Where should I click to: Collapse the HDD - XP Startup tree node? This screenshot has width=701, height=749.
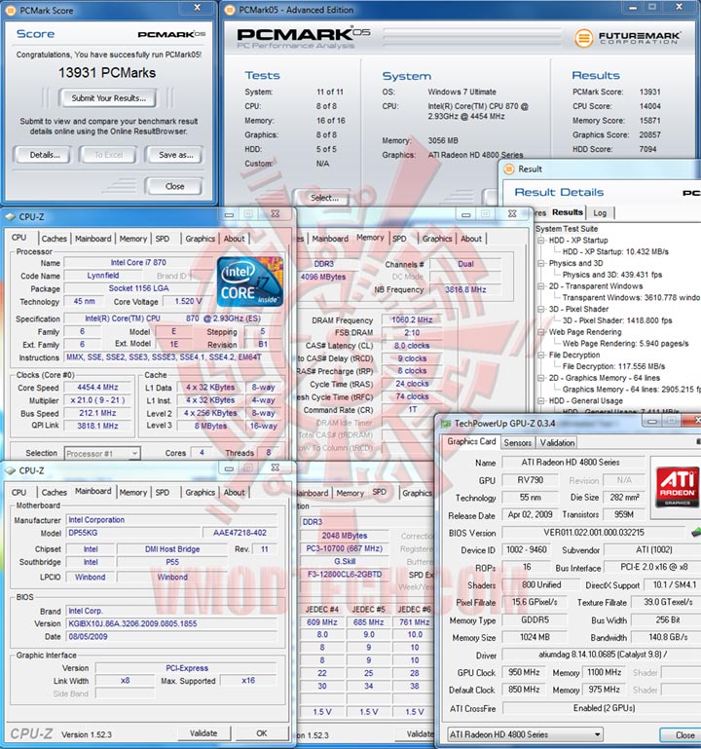[541, 241]
